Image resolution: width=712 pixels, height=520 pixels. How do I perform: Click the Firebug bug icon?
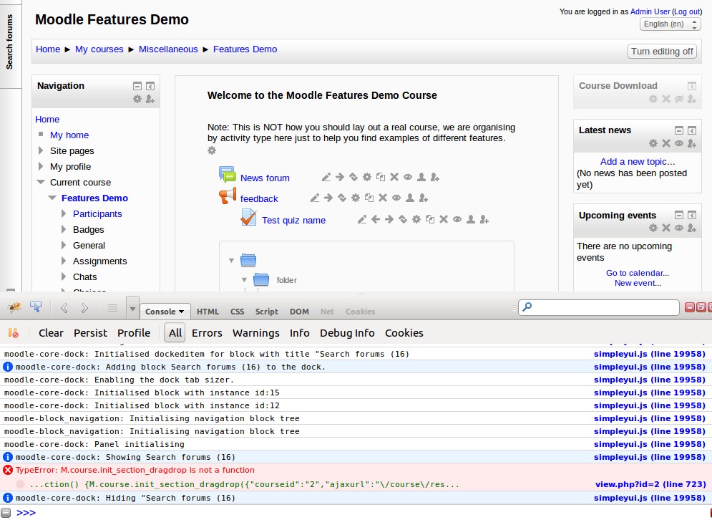point(15,308)
